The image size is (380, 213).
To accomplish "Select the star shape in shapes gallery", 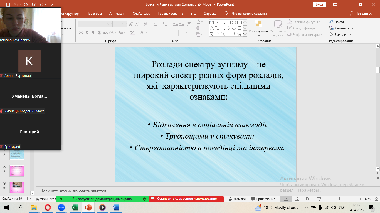I will pos(239,34).
